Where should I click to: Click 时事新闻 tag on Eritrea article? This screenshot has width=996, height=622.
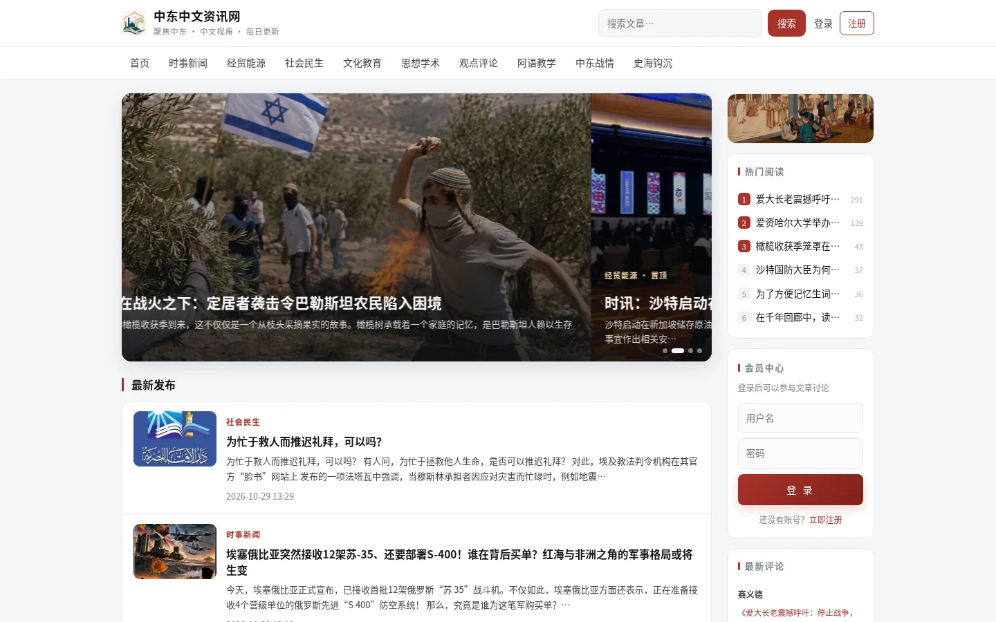click(x=243, y=534)
